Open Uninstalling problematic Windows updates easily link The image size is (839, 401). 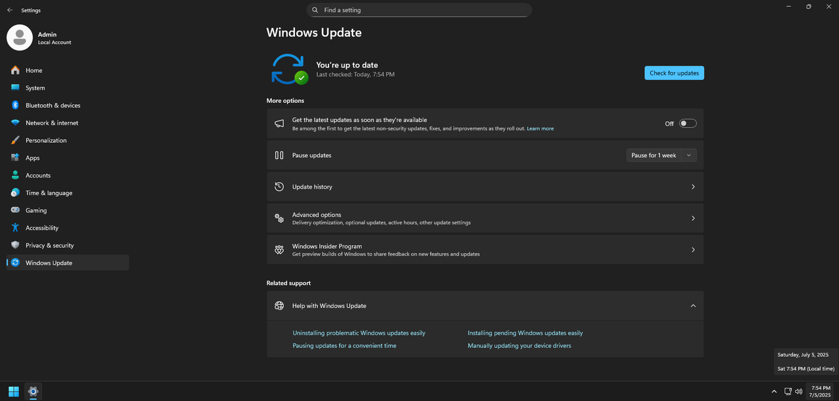click(x=359, y=333)
